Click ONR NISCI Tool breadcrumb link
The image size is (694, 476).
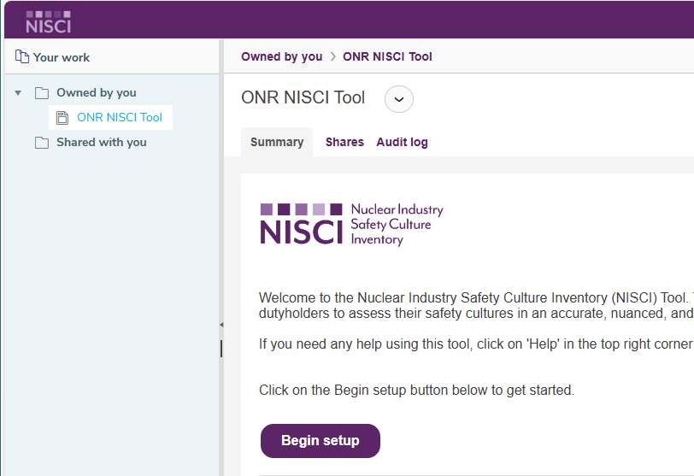pyautogui.click(x=387, y=56)
